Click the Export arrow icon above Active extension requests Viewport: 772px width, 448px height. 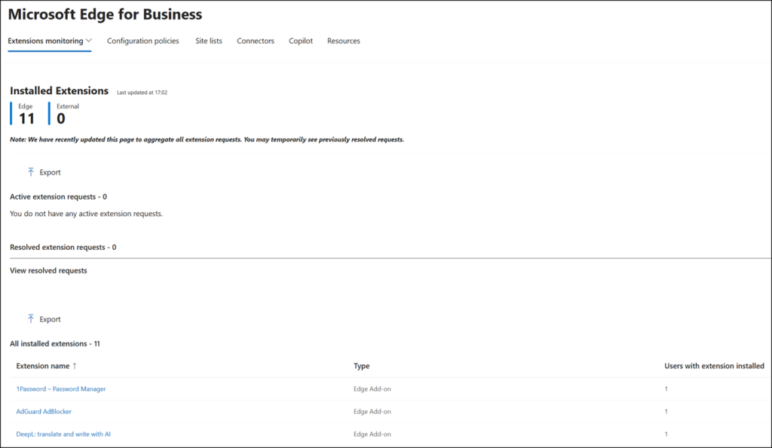[31, 172]
